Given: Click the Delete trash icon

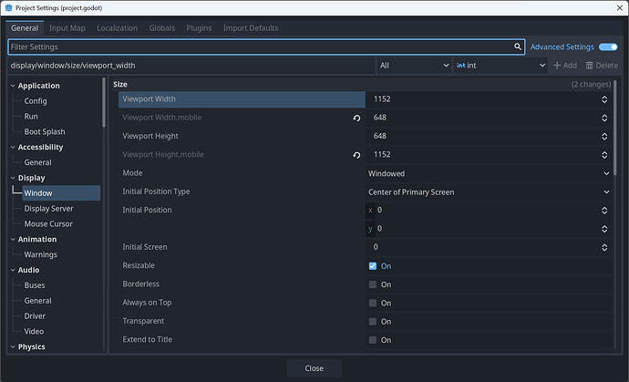Looking at the screenshot, I should click(x=589, y=66).
